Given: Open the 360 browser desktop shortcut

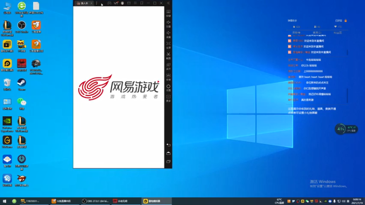Looking at the screenshot, I should (21, 9).
